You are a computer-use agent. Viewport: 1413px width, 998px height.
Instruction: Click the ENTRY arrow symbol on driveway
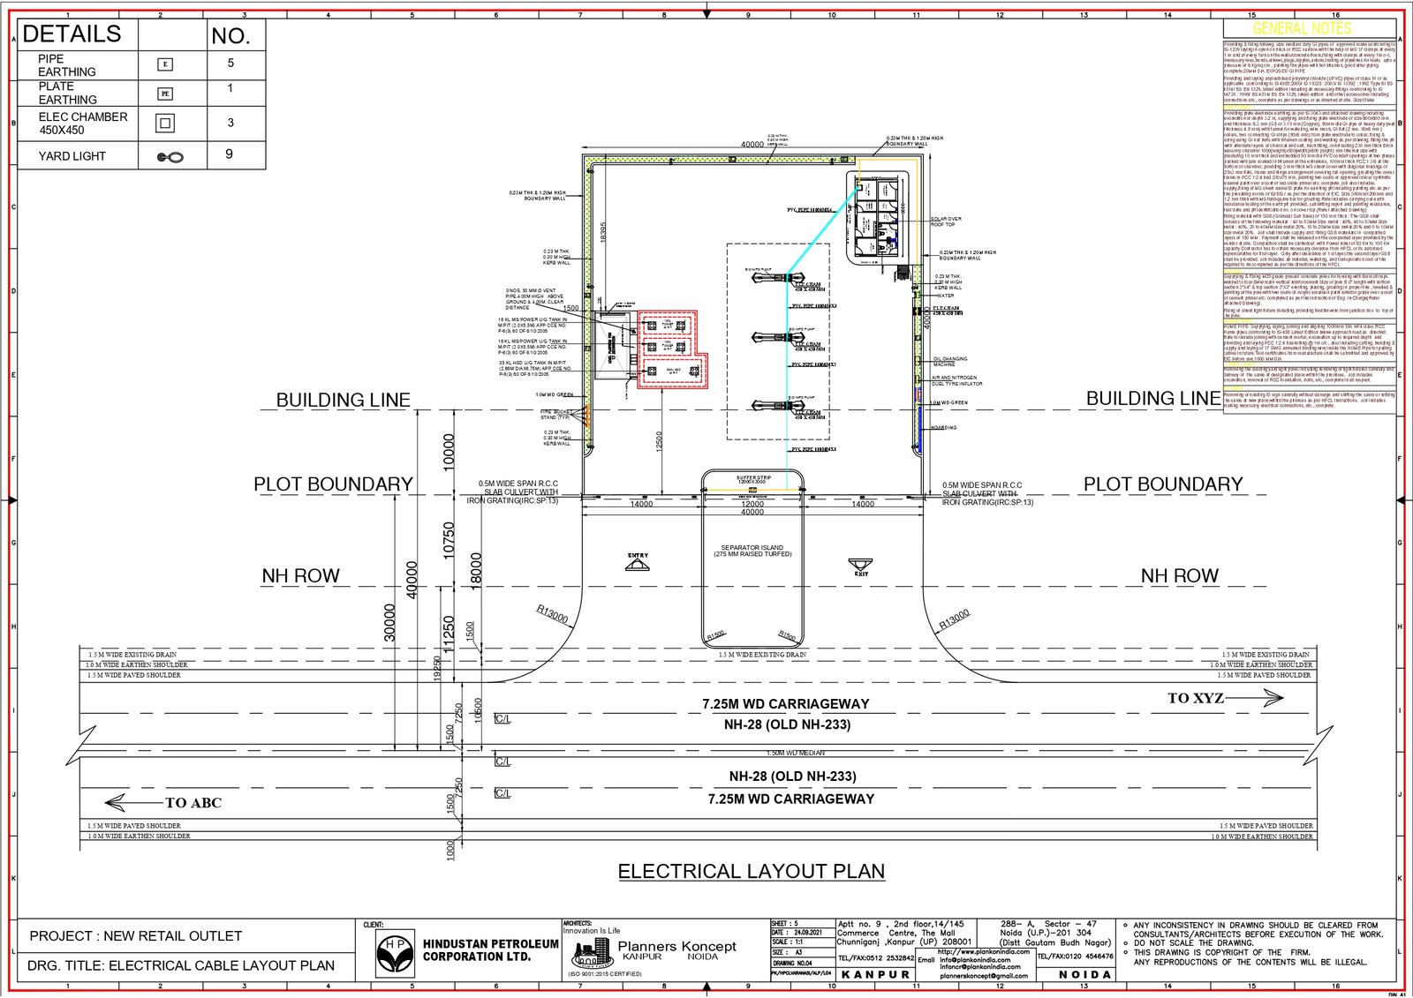[x=638, y=564]
